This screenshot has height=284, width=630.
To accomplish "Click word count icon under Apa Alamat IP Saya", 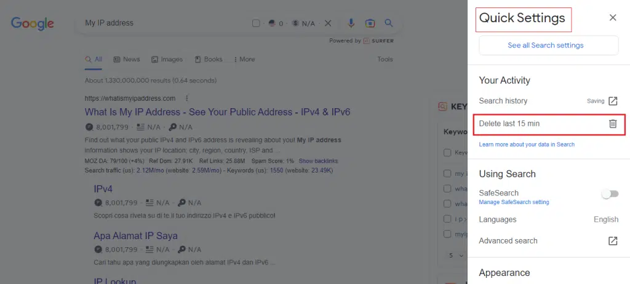I will [150, 250].
